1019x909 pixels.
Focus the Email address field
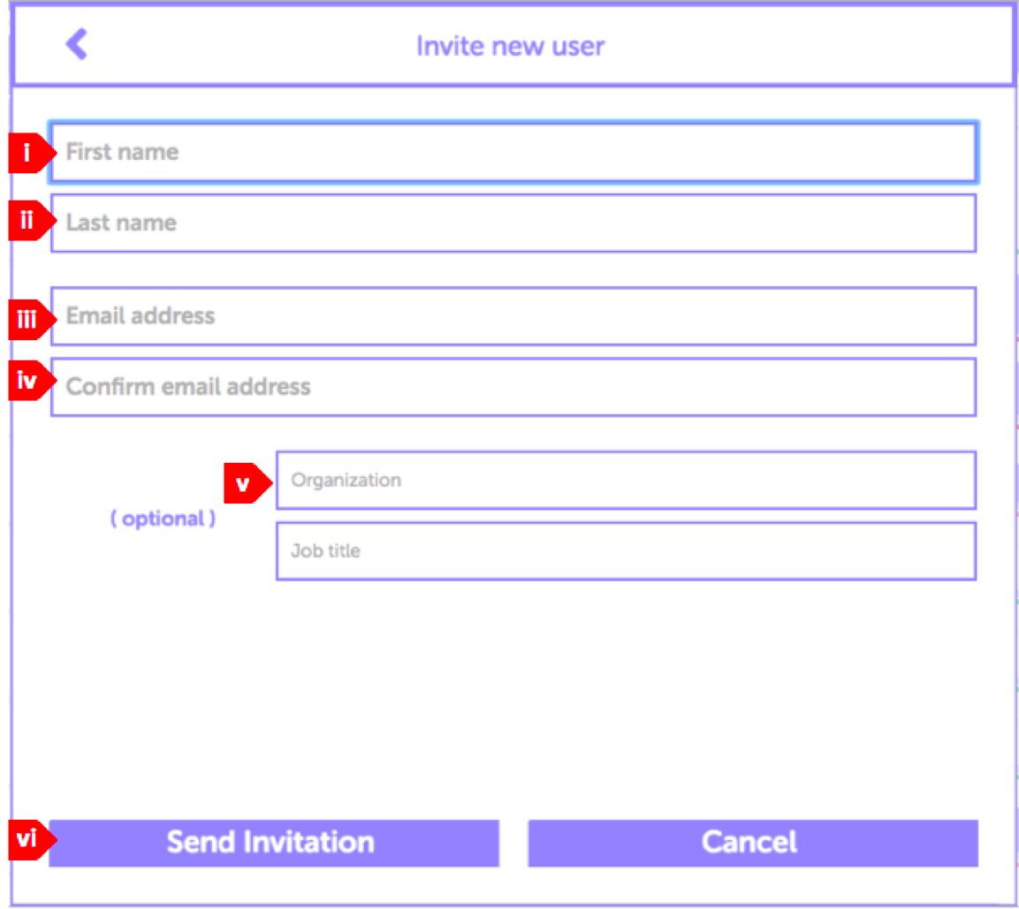coord(513,316)
